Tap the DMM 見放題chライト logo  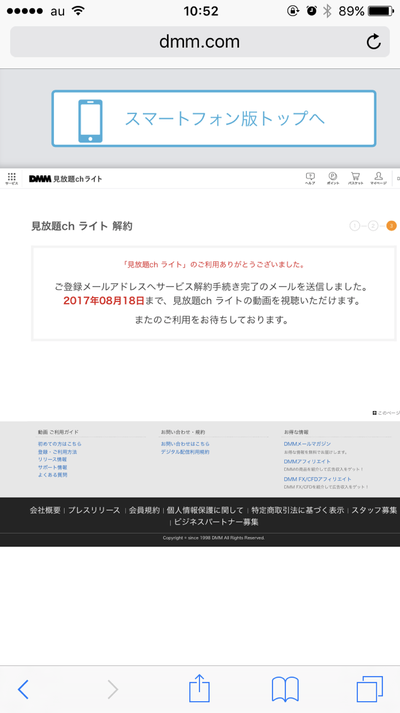point(65,179)
